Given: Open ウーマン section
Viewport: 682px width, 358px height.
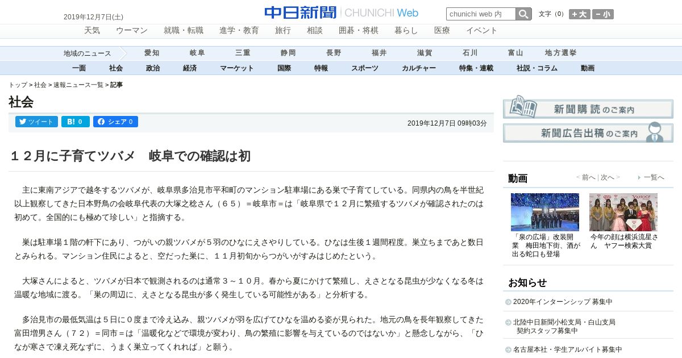Looking at the screenshot, I should [x=132, y=31].
